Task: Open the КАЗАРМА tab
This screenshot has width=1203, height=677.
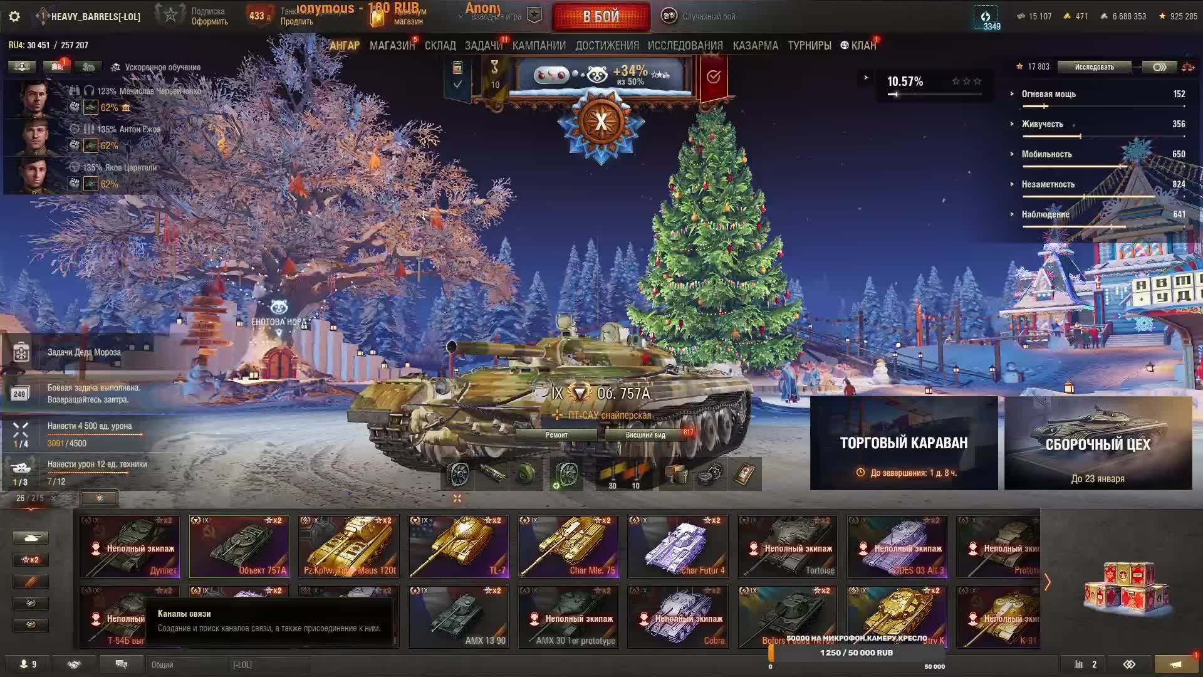Action: point(756,46)
